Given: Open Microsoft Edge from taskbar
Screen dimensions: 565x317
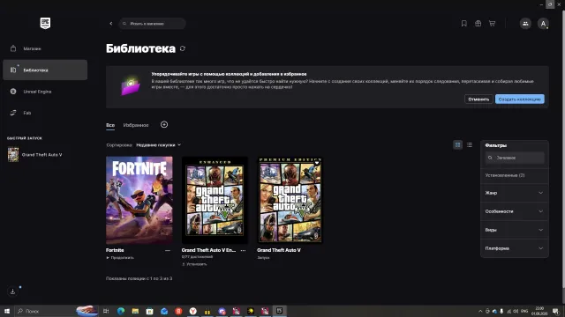Looking at the screenshot, I should coord(121,311).
